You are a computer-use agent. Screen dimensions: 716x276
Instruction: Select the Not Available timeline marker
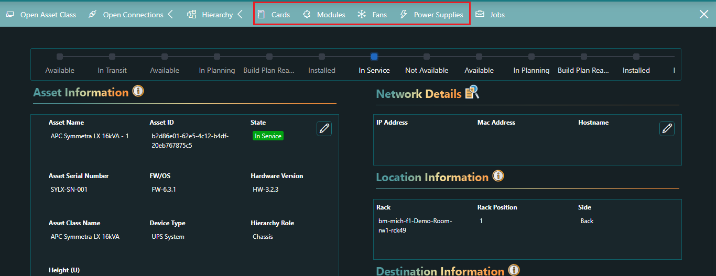427,57
